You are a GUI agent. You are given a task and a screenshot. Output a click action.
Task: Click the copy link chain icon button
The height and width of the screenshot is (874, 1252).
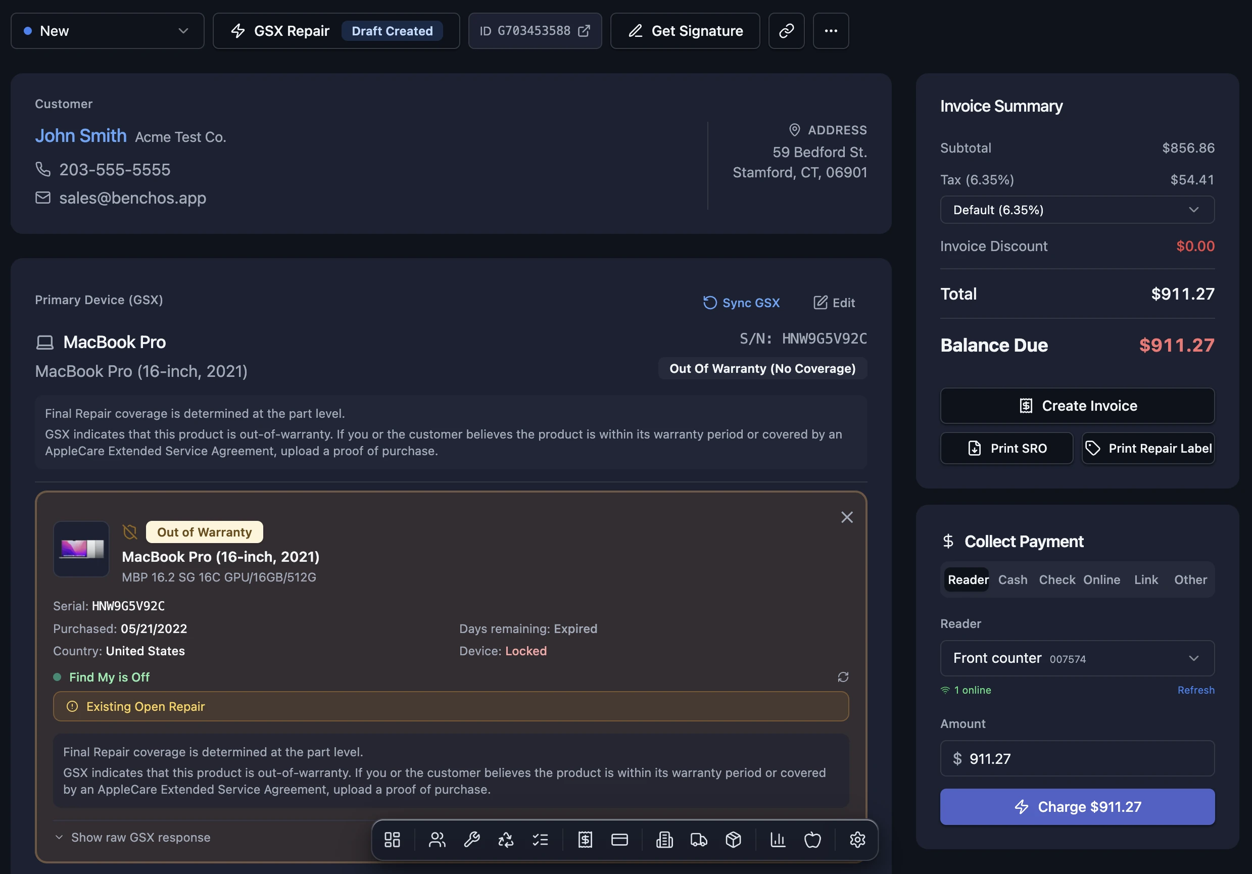coord(786,31)
